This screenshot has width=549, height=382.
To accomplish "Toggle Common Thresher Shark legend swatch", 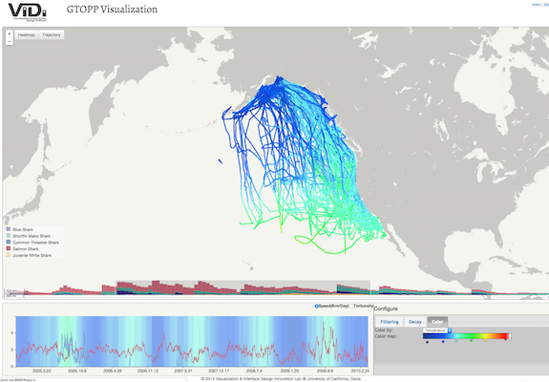I will point(9,242).
